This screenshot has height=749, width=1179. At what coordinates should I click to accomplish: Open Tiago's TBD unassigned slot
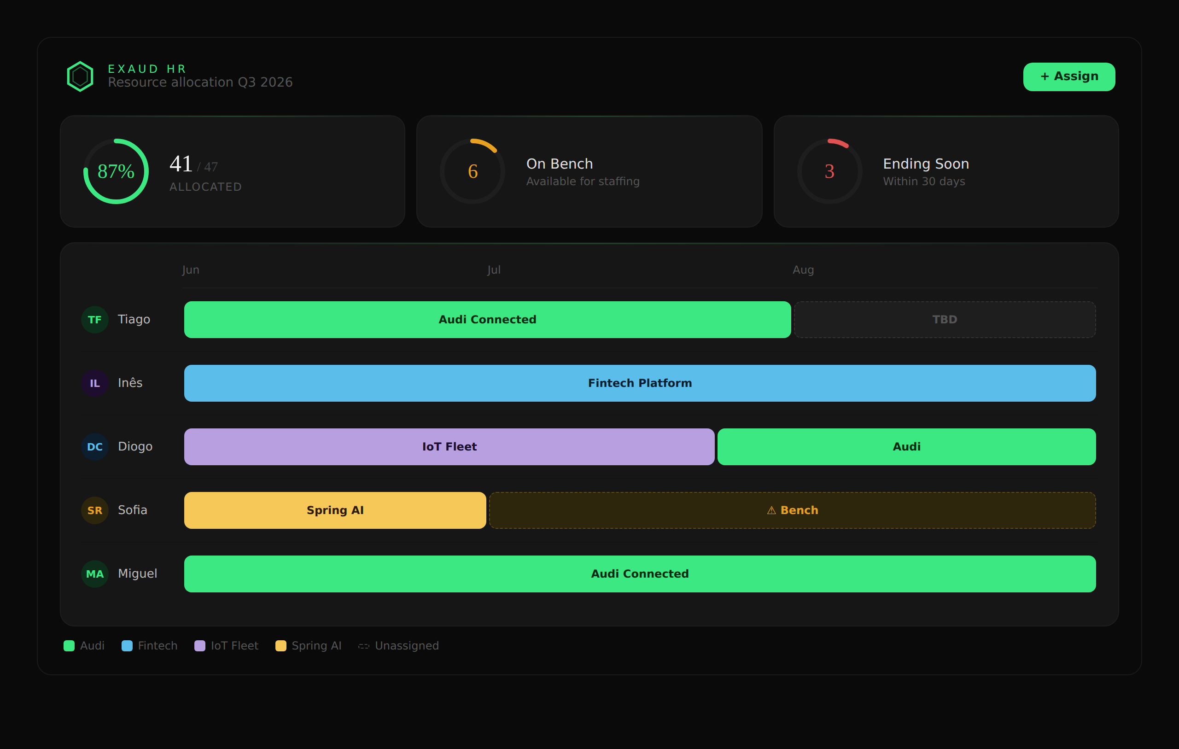tap(945, 319)
